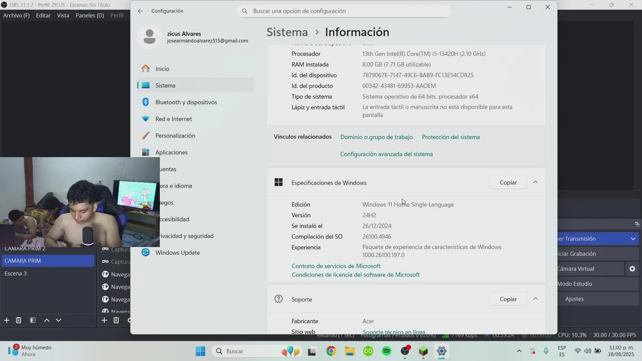Open Minecraft from the taskbar
Image resolution: width=642 pixels, height=361 pixels.
point(423,351)
